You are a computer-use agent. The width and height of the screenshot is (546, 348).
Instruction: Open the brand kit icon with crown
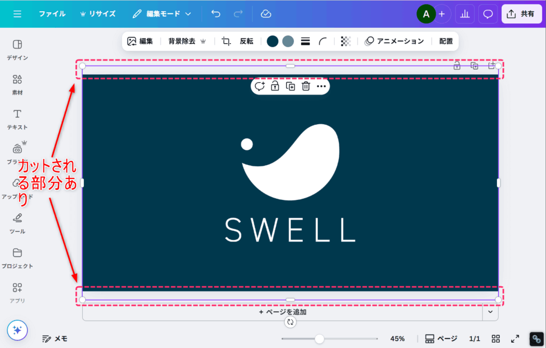(18, 150)
